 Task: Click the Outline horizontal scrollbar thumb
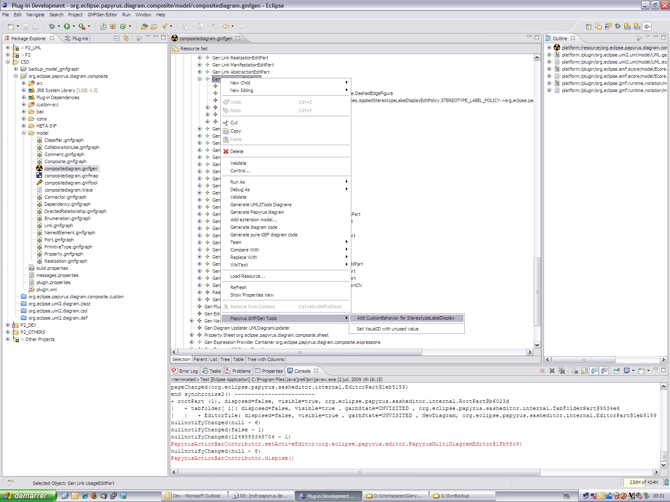(x=584, y=360)
